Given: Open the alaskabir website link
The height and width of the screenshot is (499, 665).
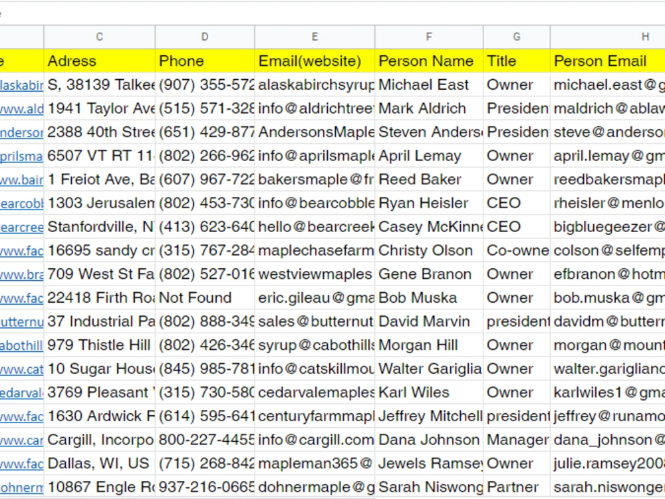Looking at the screenshot, I should click(x=21, y=85).
